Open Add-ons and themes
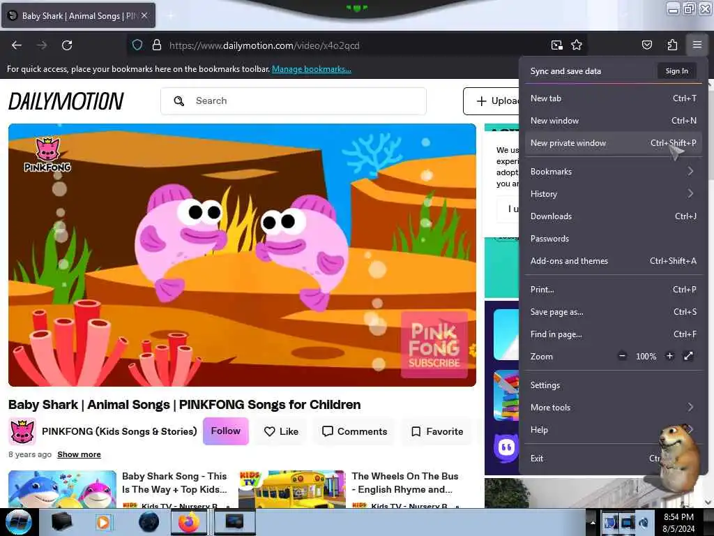This screenshot has height=536, width=714. coord(614,261)
